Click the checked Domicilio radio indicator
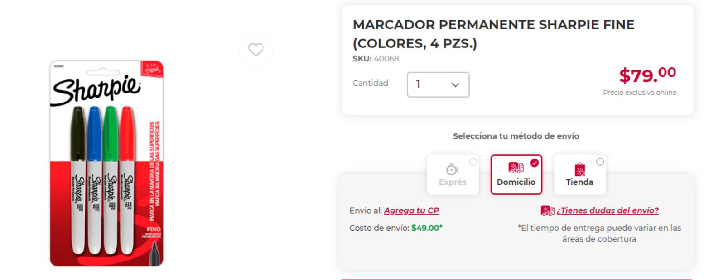 pos(535,163)
